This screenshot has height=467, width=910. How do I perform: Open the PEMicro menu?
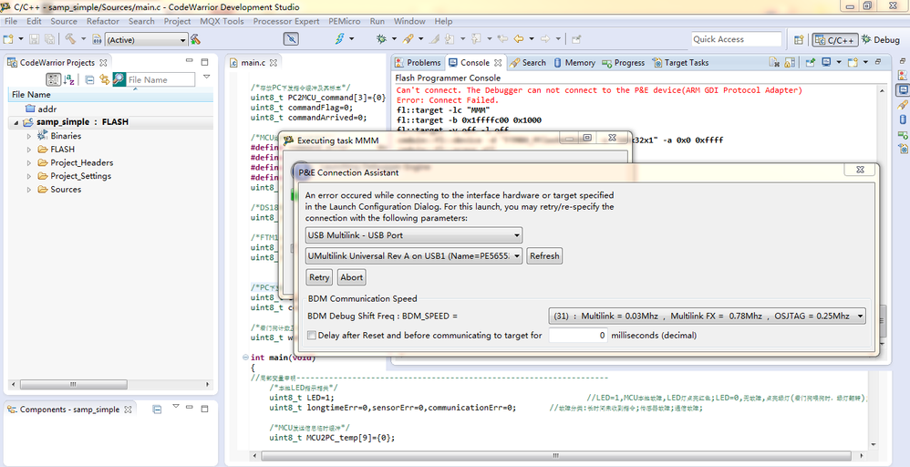(344, 21)
